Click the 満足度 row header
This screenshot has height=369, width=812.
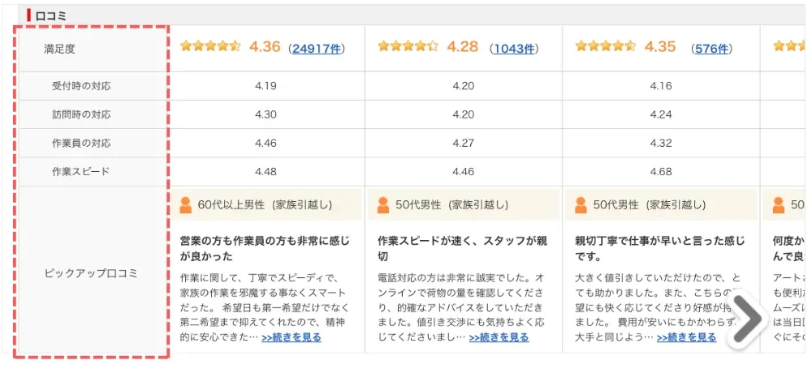(59, 49)
